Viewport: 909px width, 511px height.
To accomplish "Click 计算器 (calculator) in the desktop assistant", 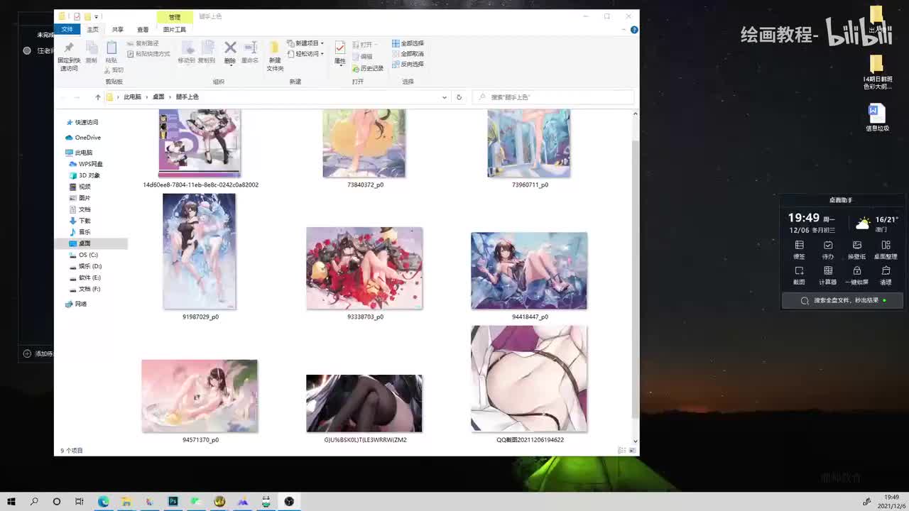I will 828,275.
